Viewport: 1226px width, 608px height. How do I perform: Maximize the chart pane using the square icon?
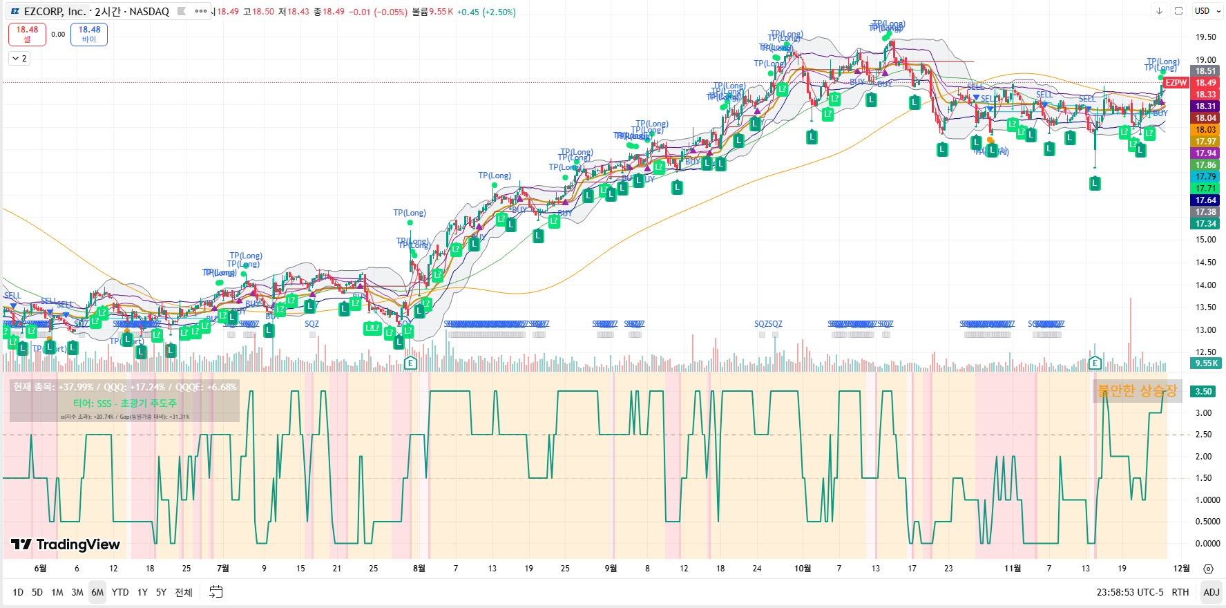tap(1178, 11)
